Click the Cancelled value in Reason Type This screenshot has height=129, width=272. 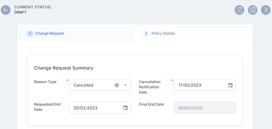(x=84, y=85)
